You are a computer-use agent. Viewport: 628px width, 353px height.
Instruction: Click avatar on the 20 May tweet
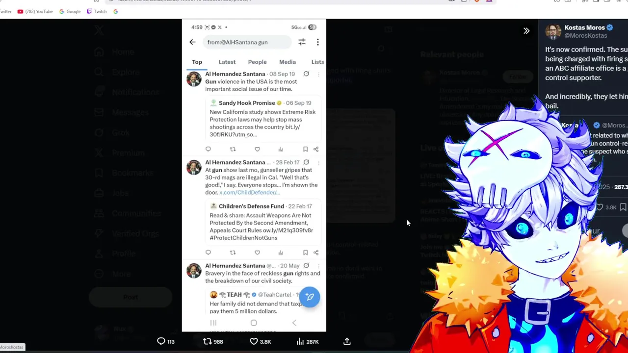(x=194, y=271)
